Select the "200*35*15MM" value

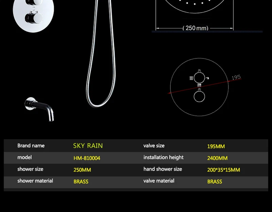(224, 170)
